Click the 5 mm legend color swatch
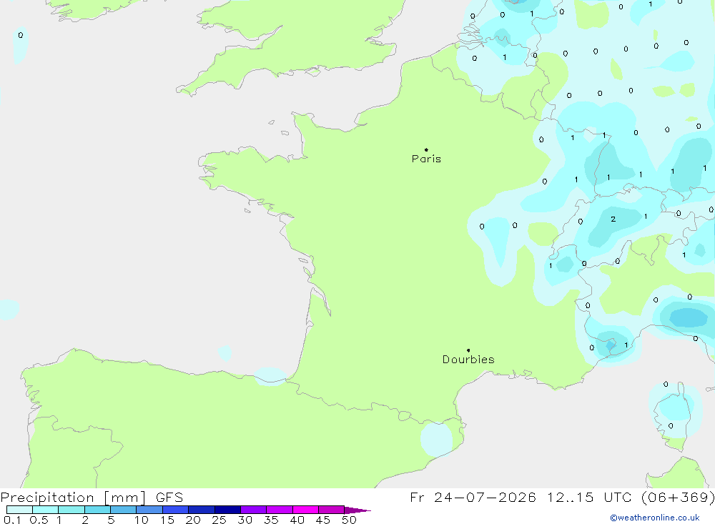715x524 pixels. click(x=123, y=510)
